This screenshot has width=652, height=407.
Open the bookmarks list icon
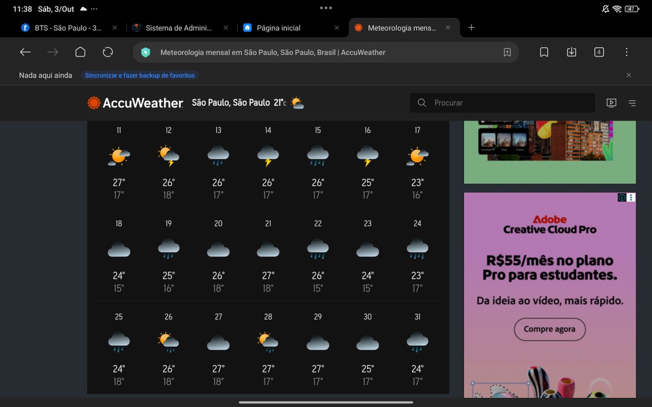tap(544, 52)
